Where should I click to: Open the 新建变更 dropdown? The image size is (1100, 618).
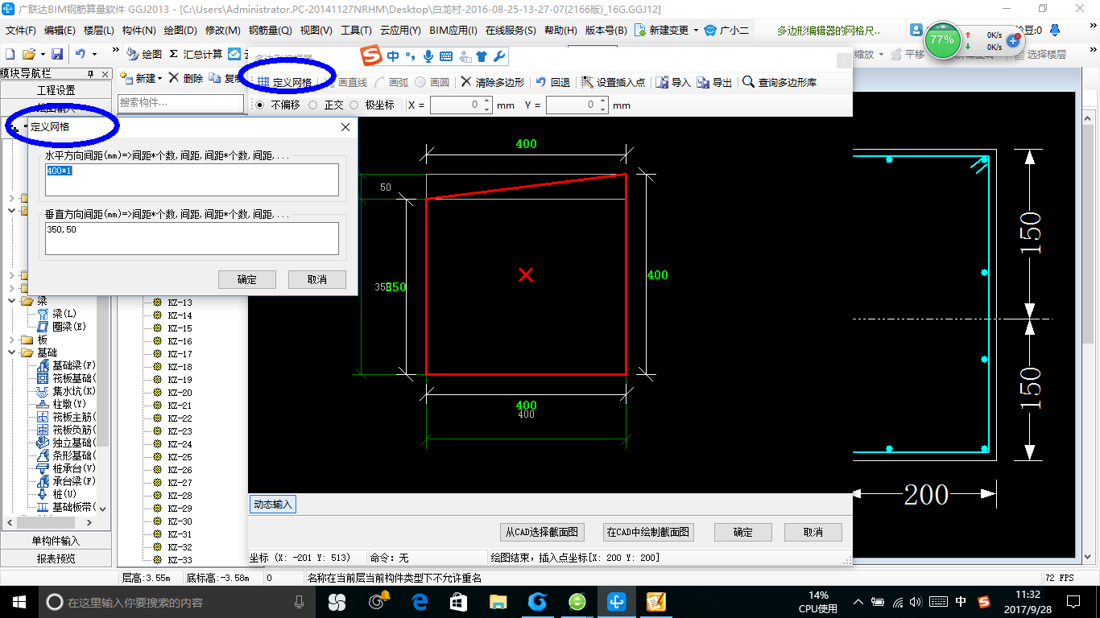pyautogui.click(x=695, y=30)
